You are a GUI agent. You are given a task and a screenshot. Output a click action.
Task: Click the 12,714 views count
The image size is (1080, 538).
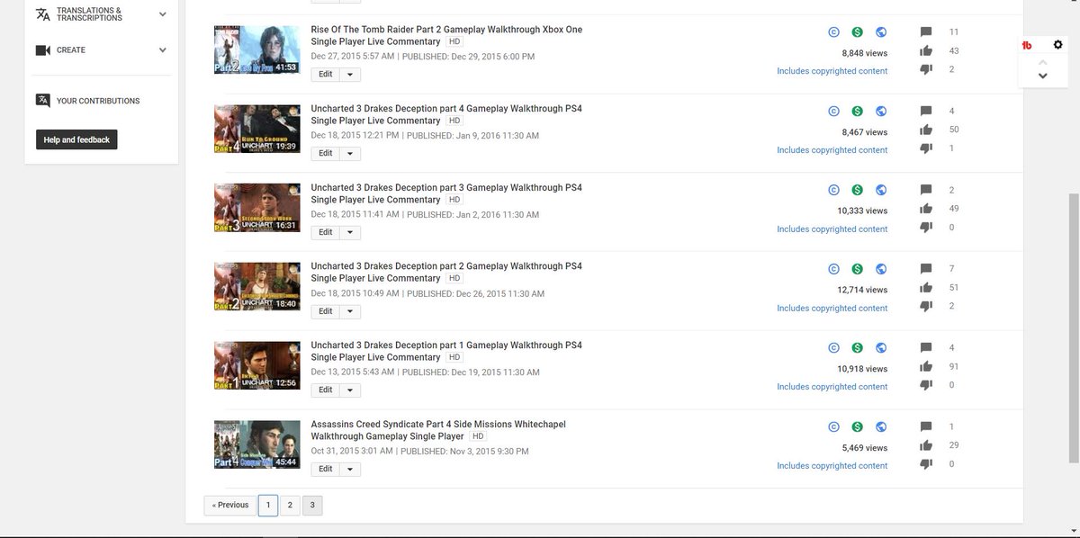click(x=862, y=290)
